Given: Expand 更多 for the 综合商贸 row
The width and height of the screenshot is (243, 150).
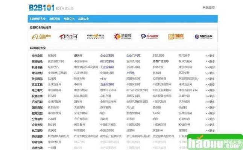Looking at the screenshot, I should pos(210,56).
